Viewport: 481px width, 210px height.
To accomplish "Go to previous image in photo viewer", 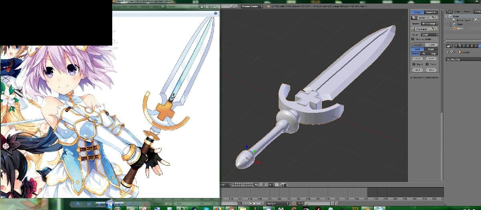I will click(x=100, y=204).
